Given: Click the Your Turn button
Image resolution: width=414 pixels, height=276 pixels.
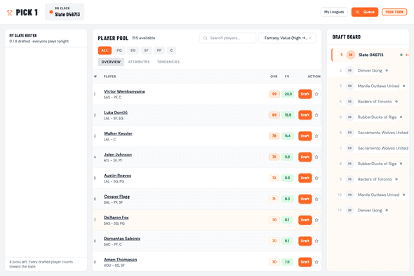Looking at the screenshot, I should point(394,12).
